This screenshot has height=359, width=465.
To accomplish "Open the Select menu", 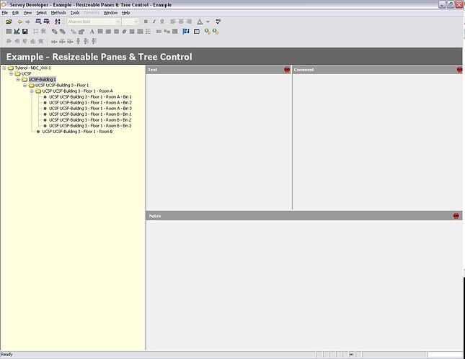I will (42, 13).
